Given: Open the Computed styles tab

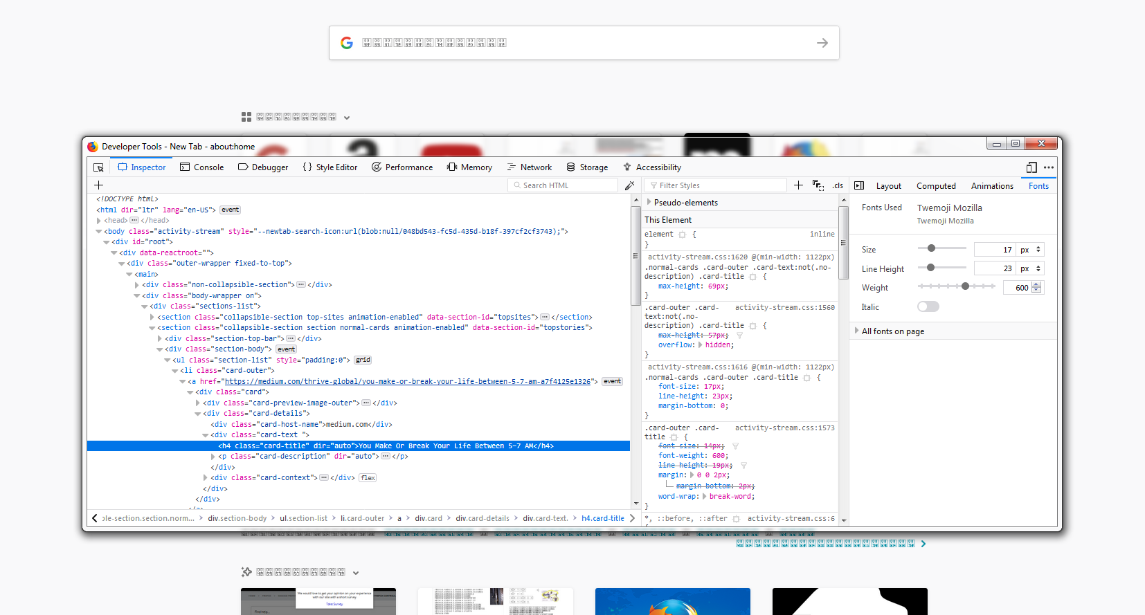Looking at the screenshot, I should [936, 186].
